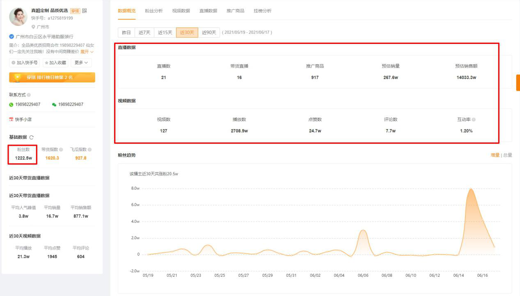The height and width of the screenshot is (296, 520).
Task: Click the info icon beside 联系方式
Action: [x=29, y=95]
